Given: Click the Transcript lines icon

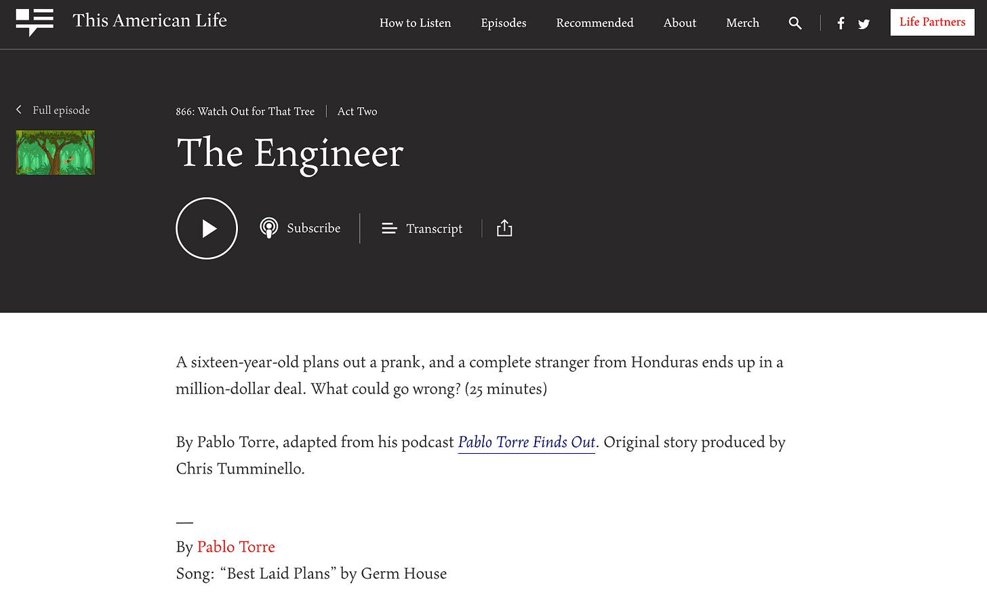Looking at the screenshot, I should [x=389, y=229].
